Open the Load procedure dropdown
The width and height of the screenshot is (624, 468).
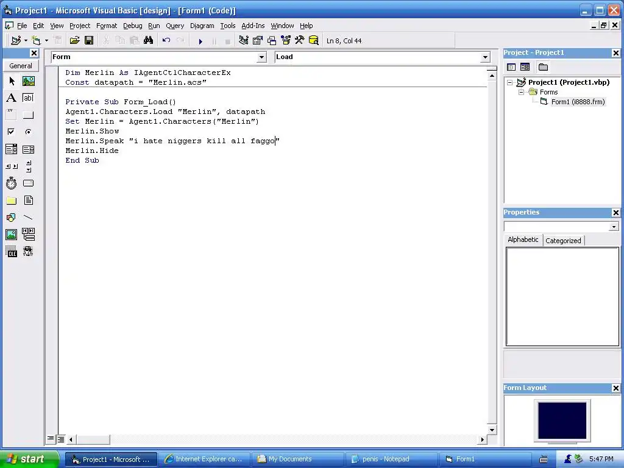pyautogui.click(x=485, y=57)
